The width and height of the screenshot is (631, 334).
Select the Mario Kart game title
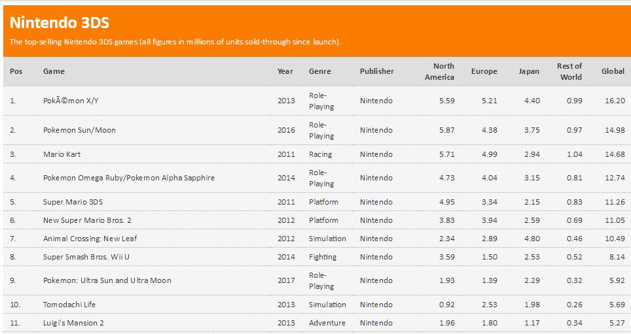click(x=62, y=154)
